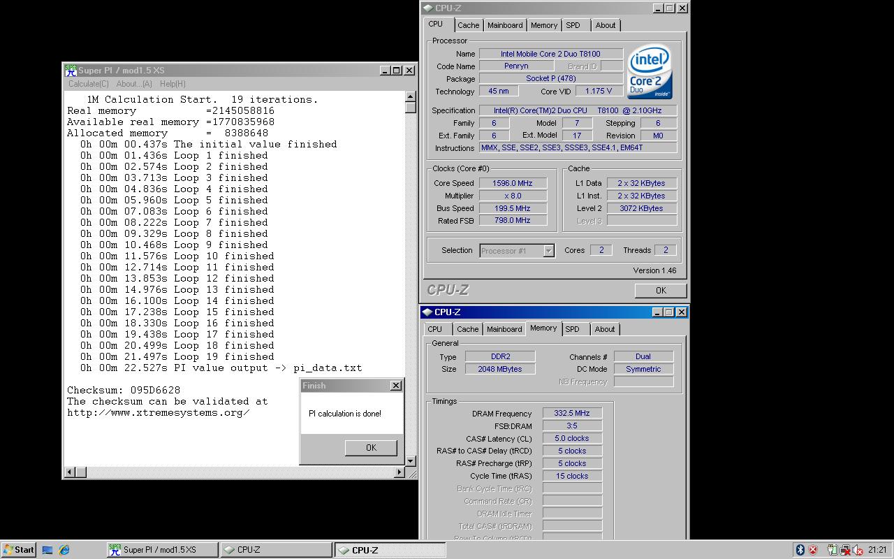
Task: Open the Windows Start menu
Action: click(x=19, y=550)
